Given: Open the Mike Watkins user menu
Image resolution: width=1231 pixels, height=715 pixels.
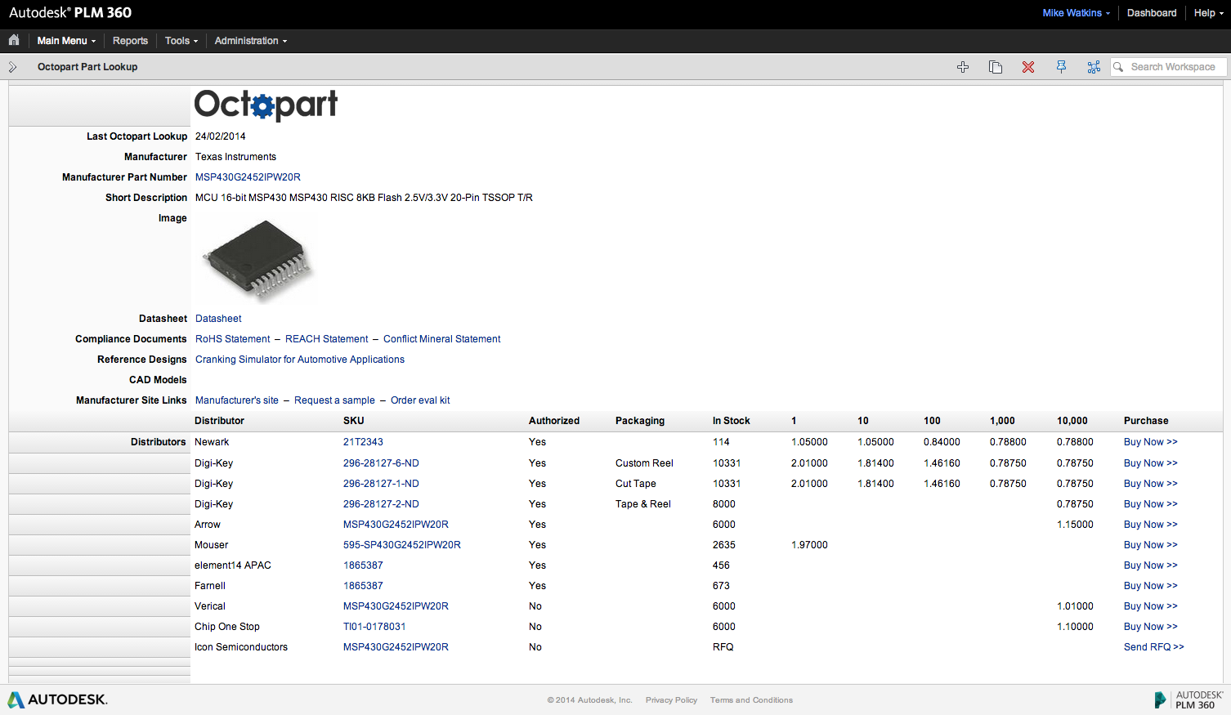Looking at the screenshot, I should coord(1077,13).
